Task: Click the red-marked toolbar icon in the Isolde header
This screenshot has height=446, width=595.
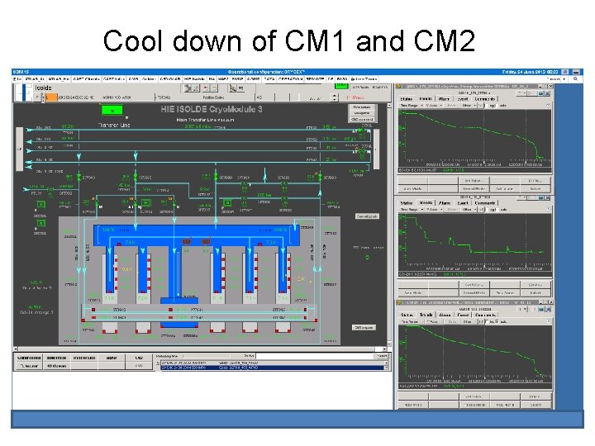Action: tap(206, 88)
